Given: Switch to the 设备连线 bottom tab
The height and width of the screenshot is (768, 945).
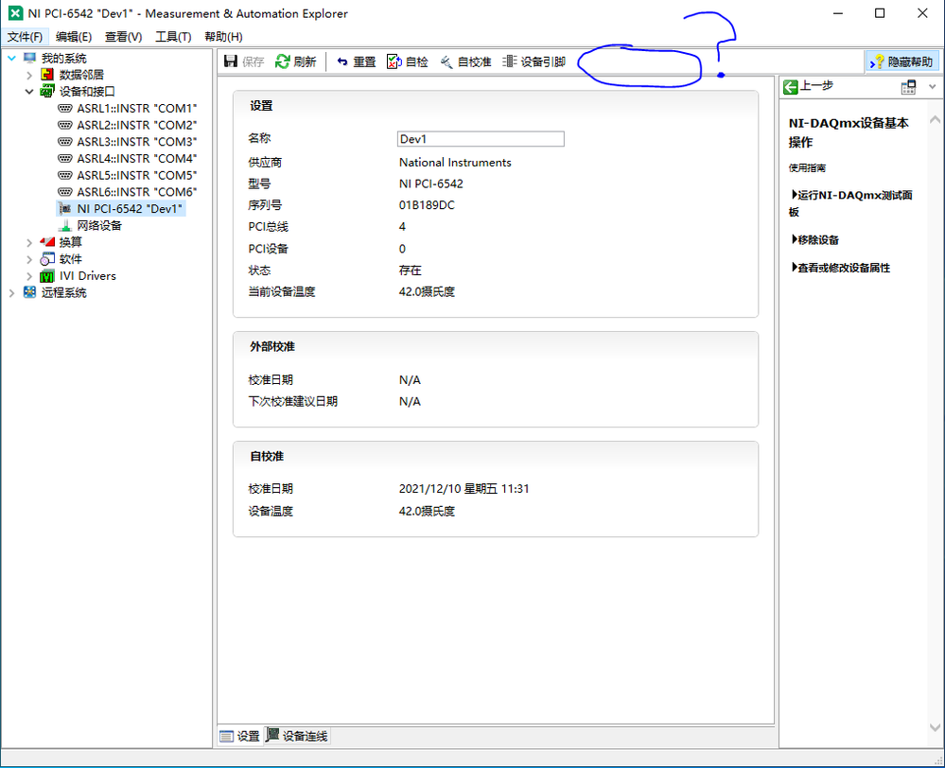Looking at the screenshot, I should 297,736.
